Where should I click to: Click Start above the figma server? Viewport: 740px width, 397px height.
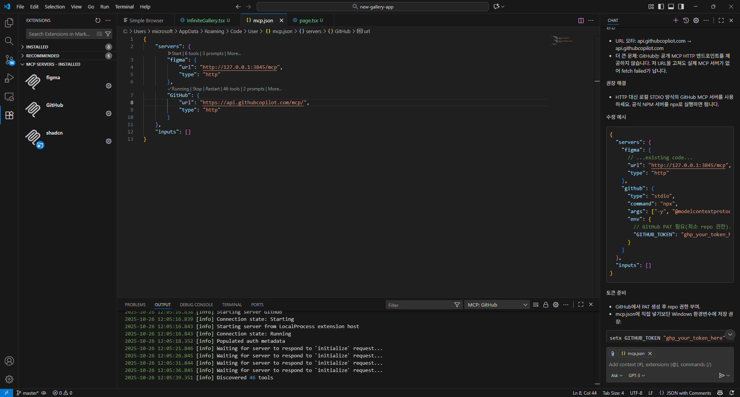coord(176,53)
